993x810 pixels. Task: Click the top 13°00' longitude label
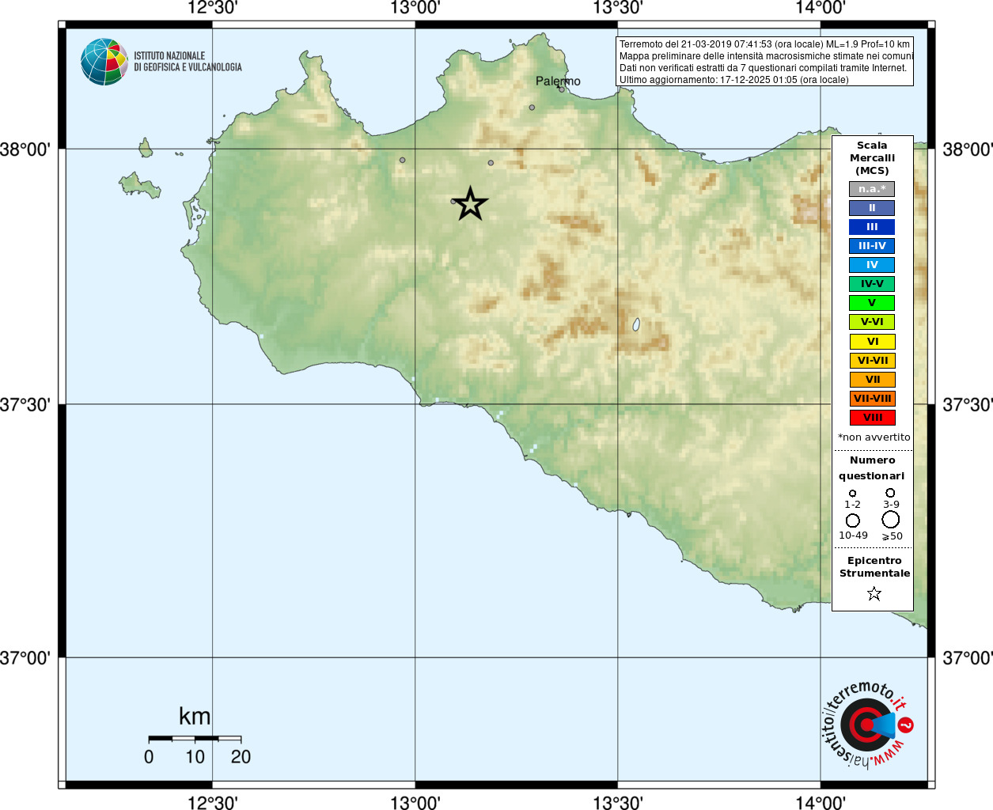pos(415,8)
